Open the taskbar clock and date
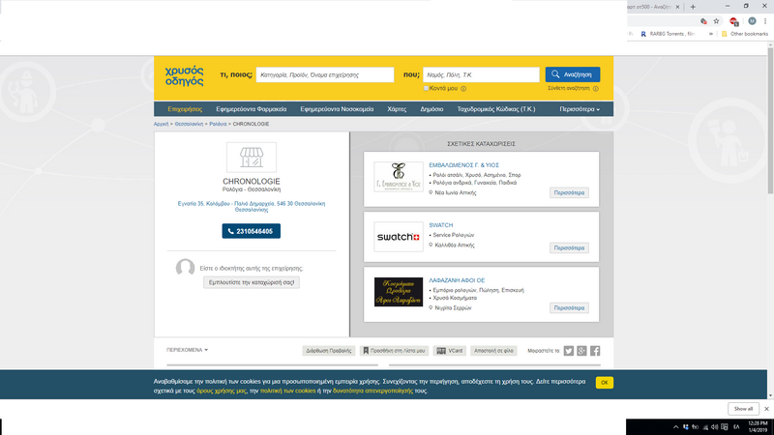This screenshot has height=435, width=774. point(758,426)
